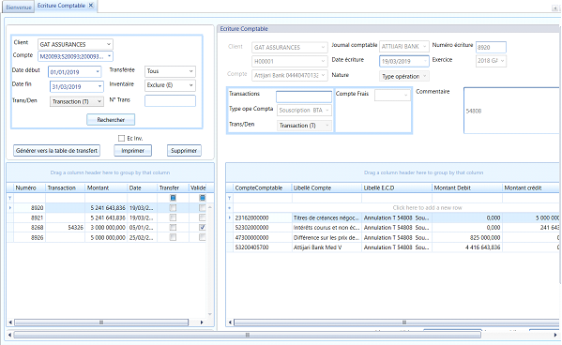Click the Imprimer button
The height and width of the screenshot is (345, 562).
click(132, 150)
